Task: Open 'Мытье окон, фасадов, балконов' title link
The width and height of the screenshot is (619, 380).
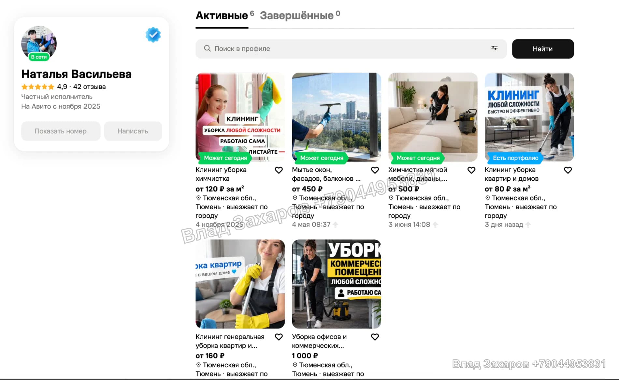Action: click(x=326, y=174)
